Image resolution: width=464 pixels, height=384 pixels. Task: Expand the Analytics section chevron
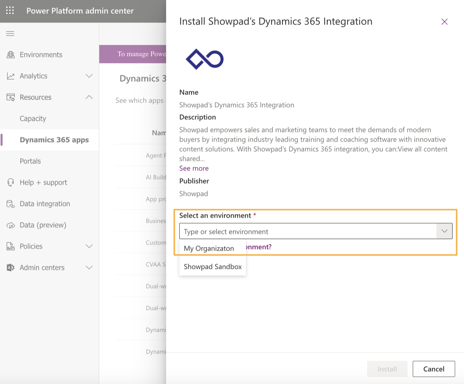click(x=89, y=76)
